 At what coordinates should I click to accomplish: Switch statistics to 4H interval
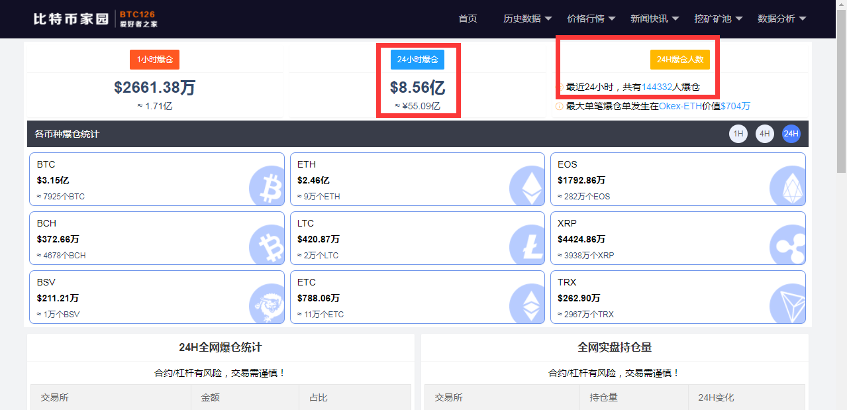click(765, 134)
